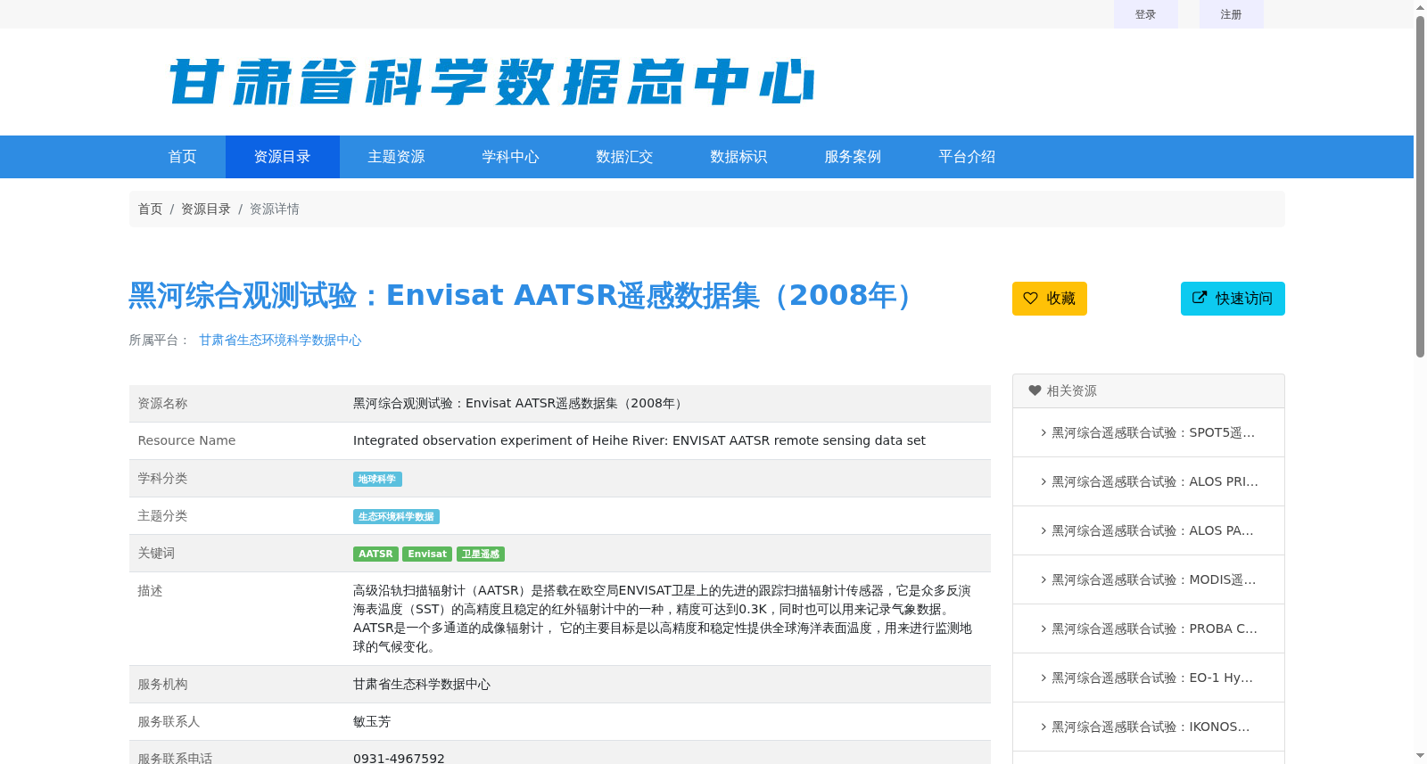Click the chevron before the PROBA C… related resource
Viewport: 1427px width, 764px height.
[1043, 628]
